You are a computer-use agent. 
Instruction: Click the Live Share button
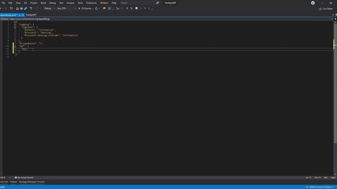tap(325, 9)
